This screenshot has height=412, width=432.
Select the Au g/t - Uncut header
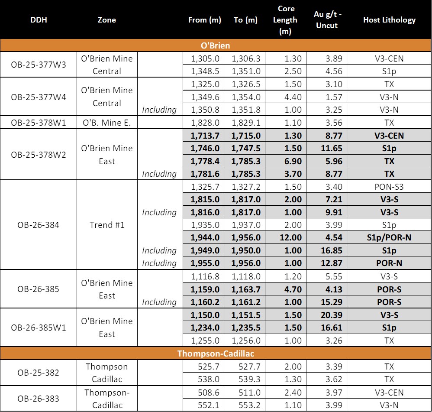pos(327,20)
